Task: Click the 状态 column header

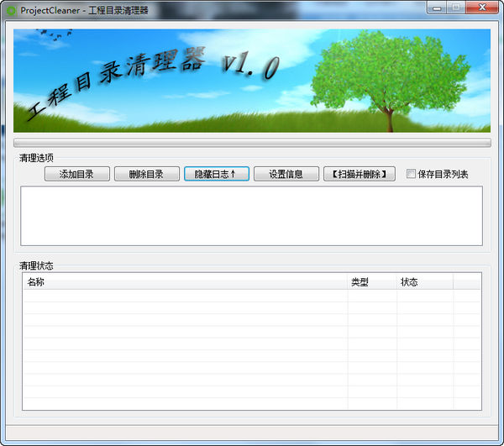Action: (425, 282)
